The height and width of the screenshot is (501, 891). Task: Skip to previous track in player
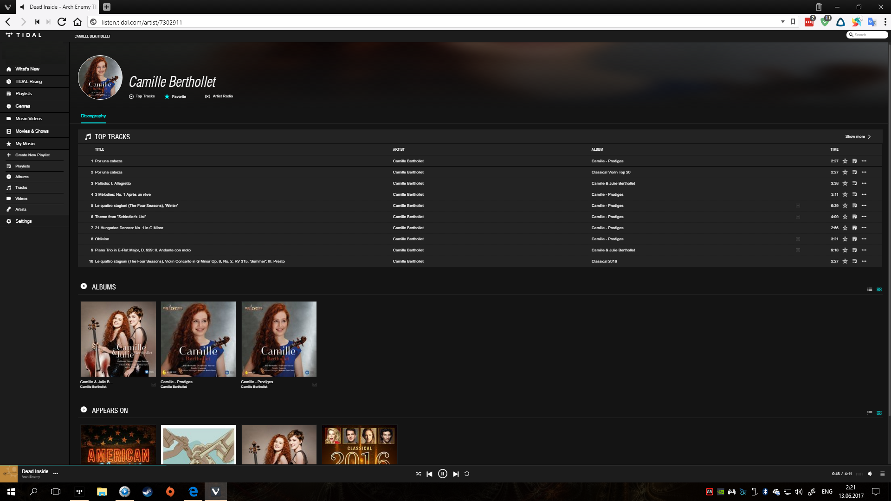click(429, 474)
